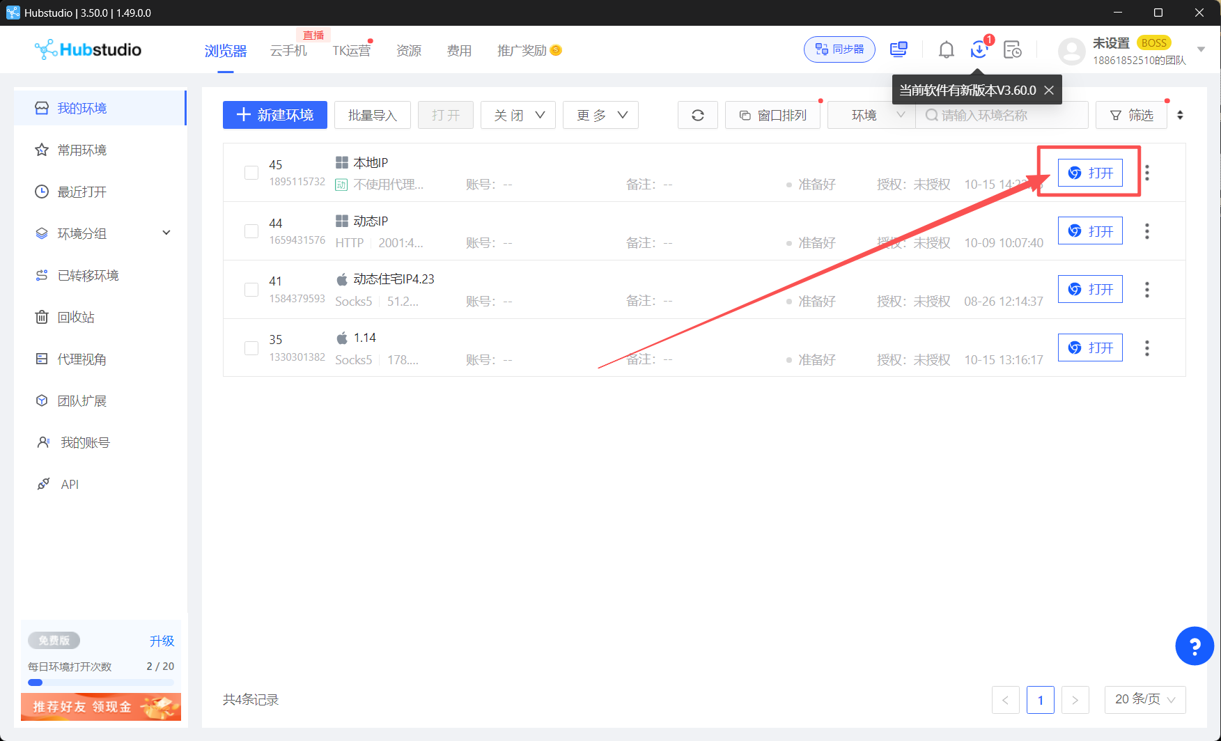Open the software update download icon
Image resolution: width=1221 pixels, height=741 pixels.
click(x=979, y=49)
